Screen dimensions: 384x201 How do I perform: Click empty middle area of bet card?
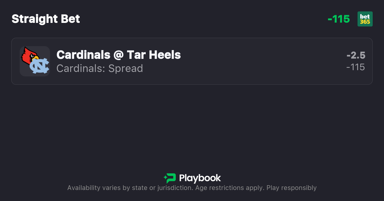(x=253, y=61)
